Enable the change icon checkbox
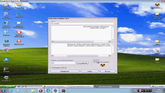Image resolution: width=165 pixels, height=93 pixels. (x=94, y=62)
